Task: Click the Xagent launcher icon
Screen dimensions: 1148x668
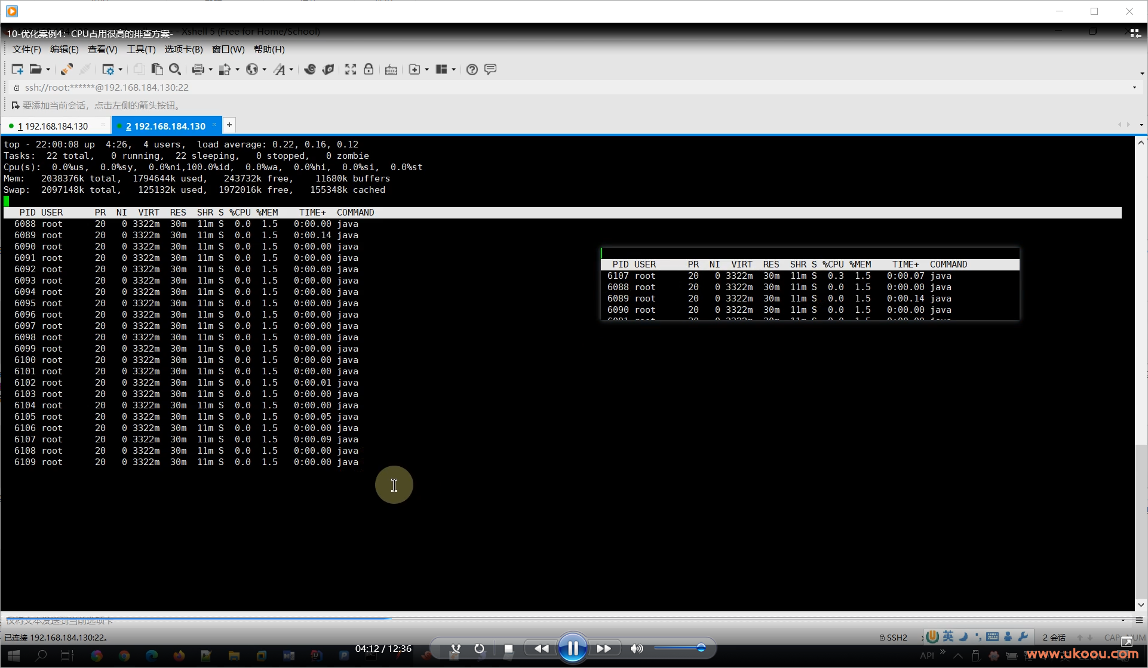Action: coord(328,69)
